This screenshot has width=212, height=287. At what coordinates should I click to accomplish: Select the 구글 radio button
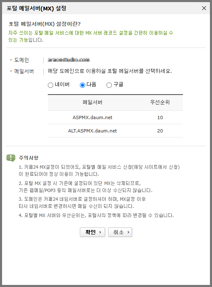(109, 85)
